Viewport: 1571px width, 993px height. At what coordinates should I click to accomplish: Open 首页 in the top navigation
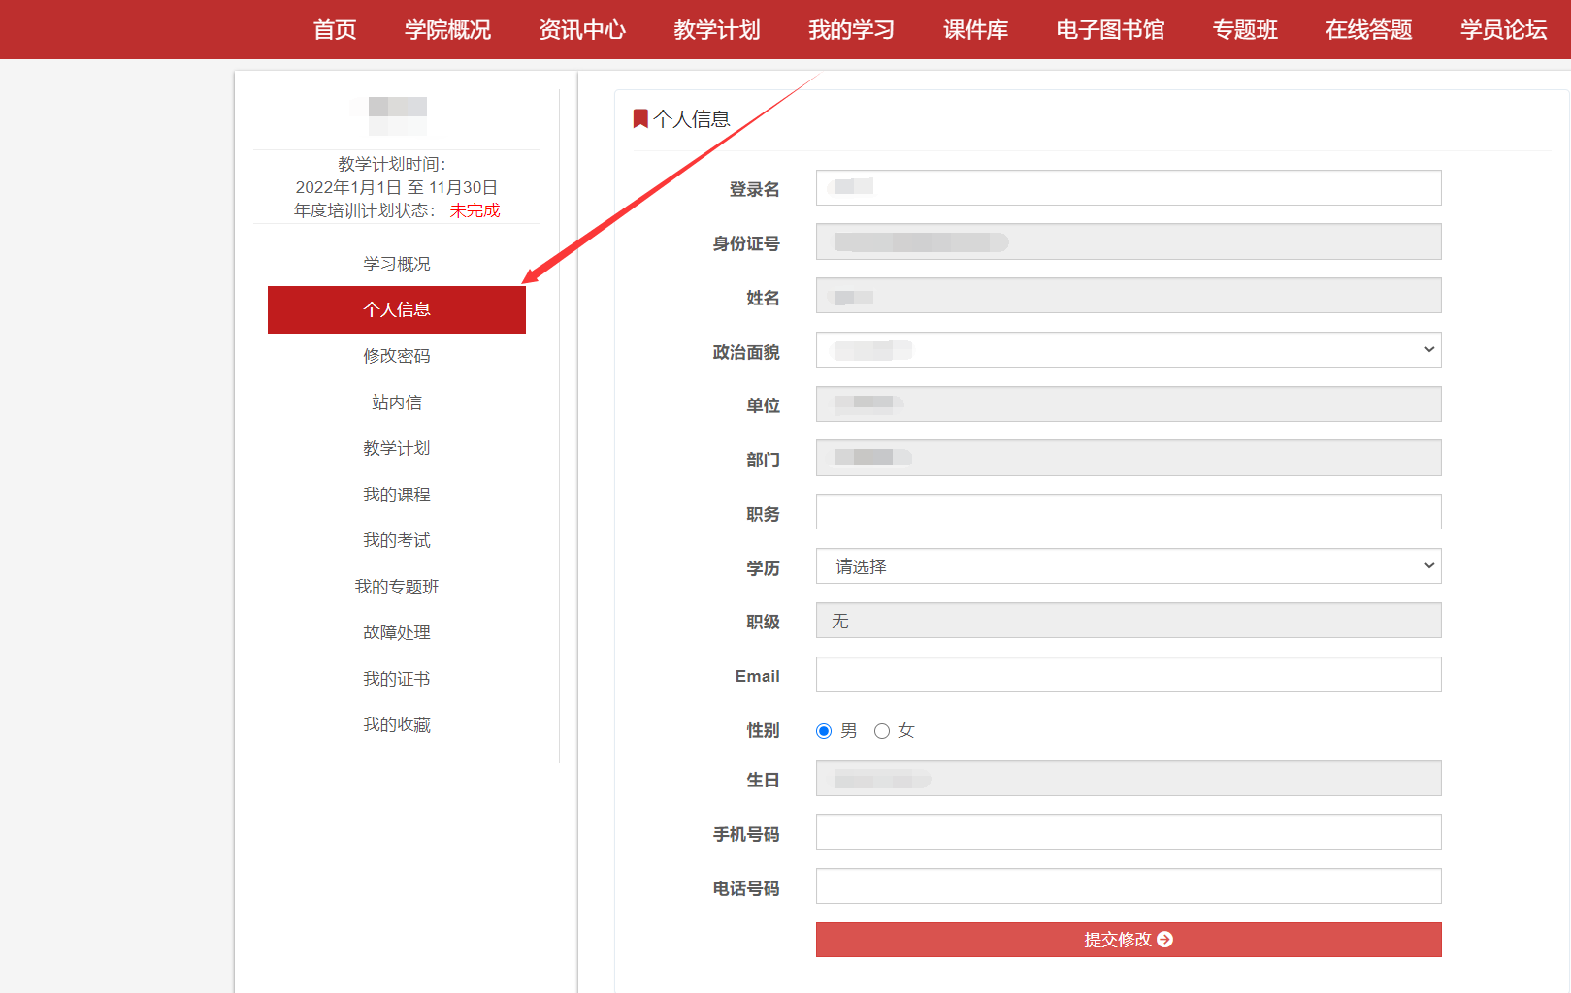click(335, 30)
